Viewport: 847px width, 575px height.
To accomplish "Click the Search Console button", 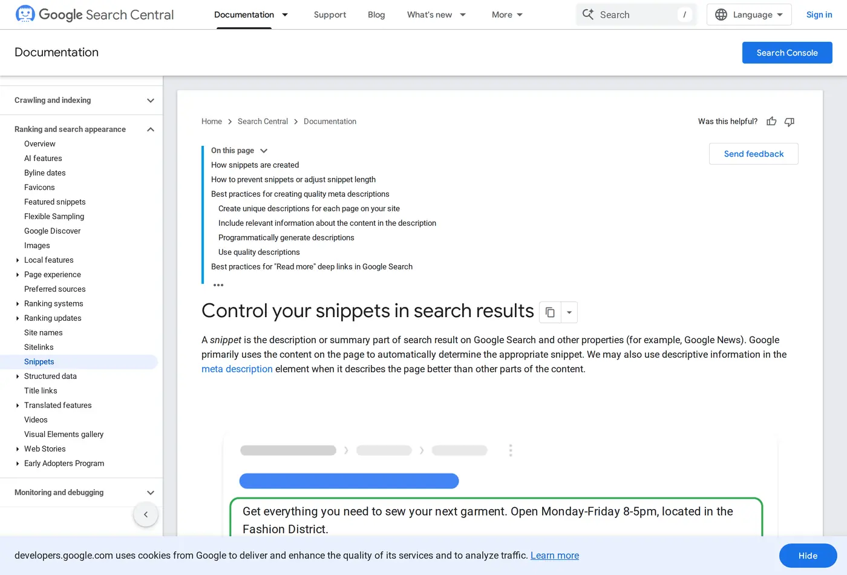I will pyautogui.click(x=787, y=53).
